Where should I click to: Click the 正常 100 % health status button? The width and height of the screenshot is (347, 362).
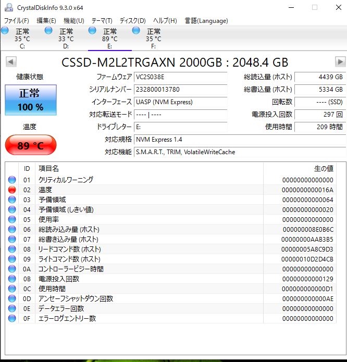point(31,100)
